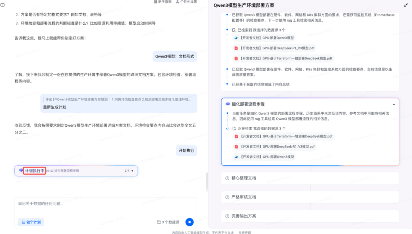Click doc icon of Qwen3模型 in retrieved list
Image resolution: width=412 pixels, height=234 pixels.
[236, 38]
